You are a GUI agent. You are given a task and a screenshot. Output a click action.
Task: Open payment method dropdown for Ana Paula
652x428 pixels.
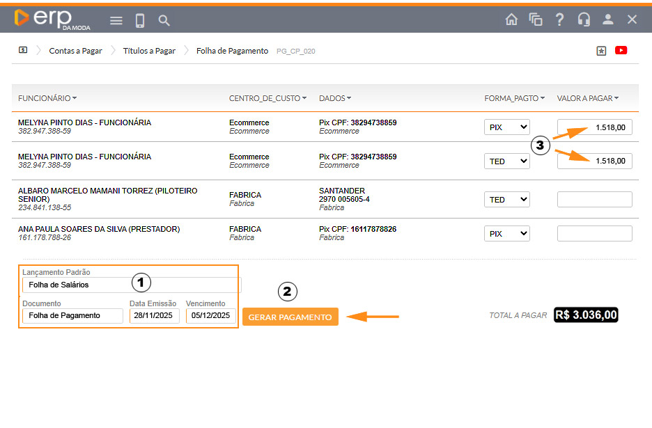(x=506, y=234)
